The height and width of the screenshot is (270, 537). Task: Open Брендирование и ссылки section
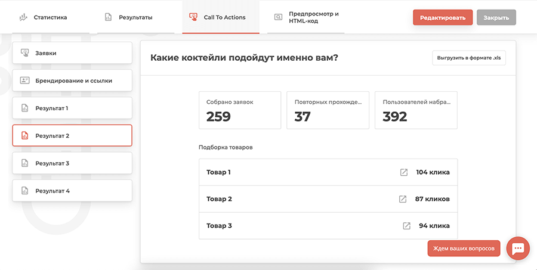pyautogui.click(x=72, y=80)
